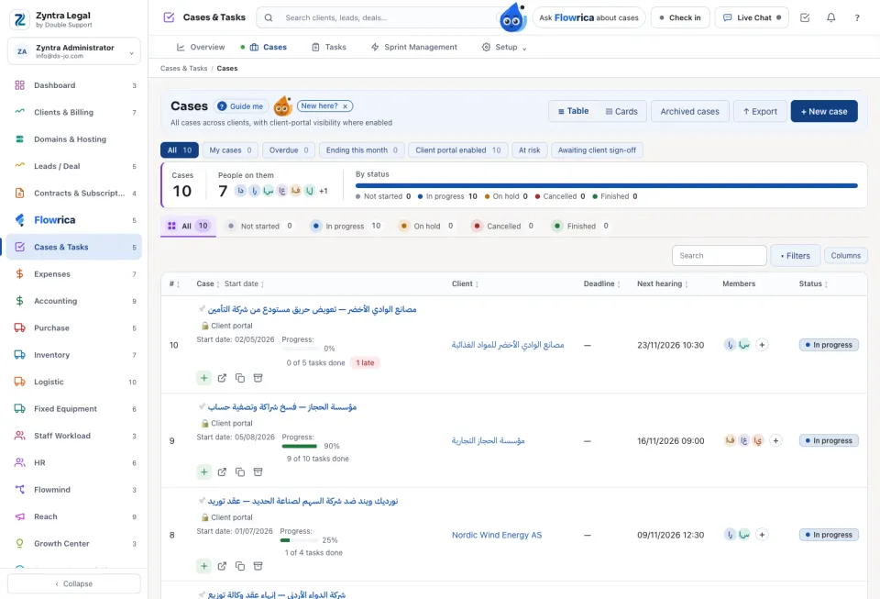Open the Setup dropdown menu
880x599 pixels.
tap(504, 47)
